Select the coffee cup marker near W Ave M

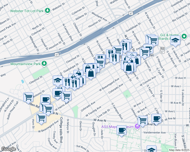156,119
